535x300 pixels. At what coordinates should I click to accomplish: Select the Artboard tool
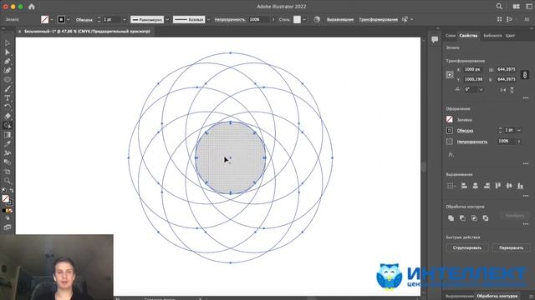8,172
